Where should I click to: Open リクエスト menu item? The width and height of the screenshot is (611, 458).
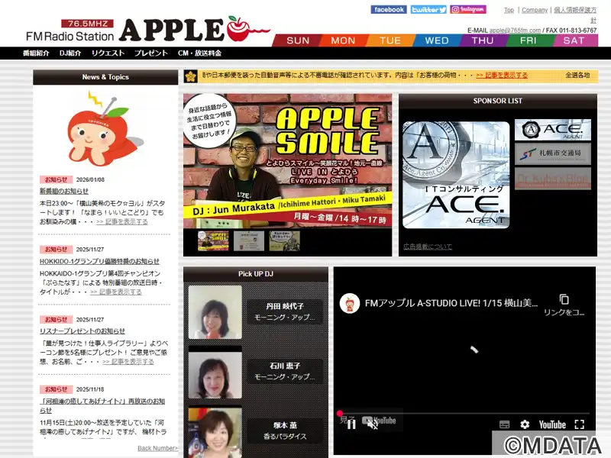coord(108,53)
